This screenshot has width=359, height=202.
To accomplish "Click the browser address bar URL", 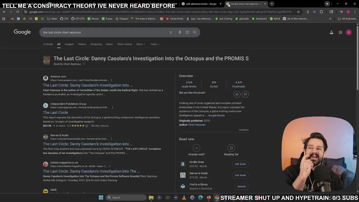I will pos(161,12).
